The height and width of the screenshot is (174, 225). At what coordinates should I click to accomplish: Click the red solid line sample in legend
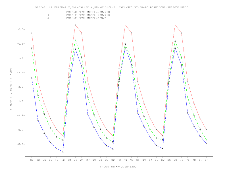(44, 12)
